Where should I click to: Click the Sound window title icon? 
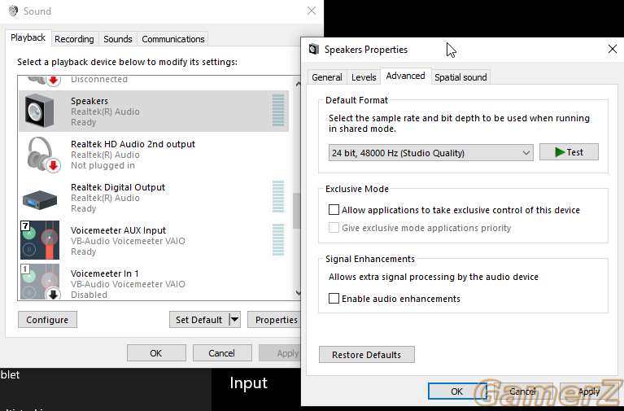[x=13, y=11]
